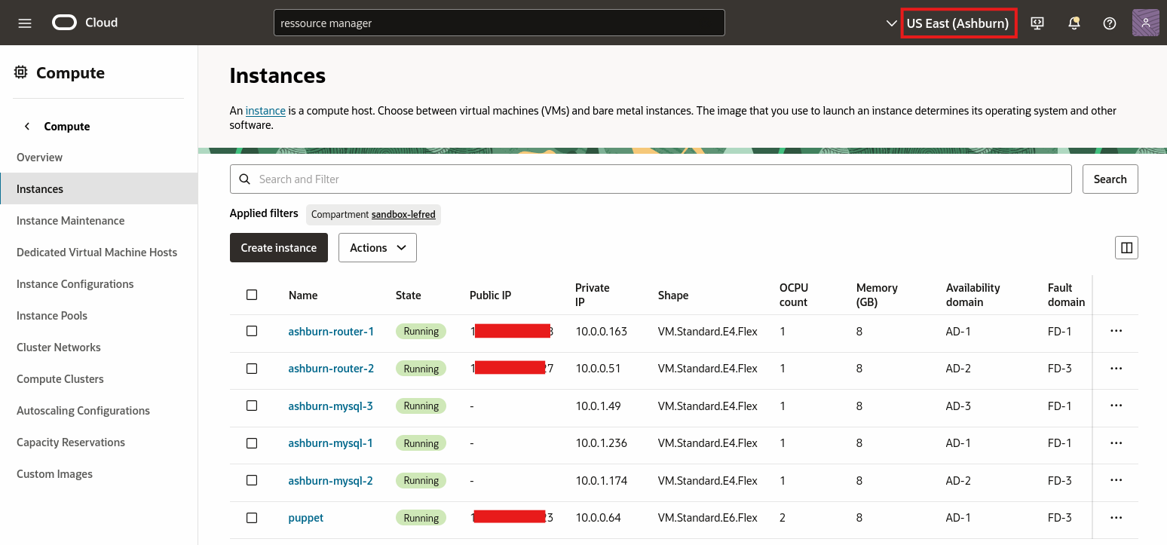Collapse the Compute sidebar section
The image size is (1167, 545).
(x=26, y=126)
